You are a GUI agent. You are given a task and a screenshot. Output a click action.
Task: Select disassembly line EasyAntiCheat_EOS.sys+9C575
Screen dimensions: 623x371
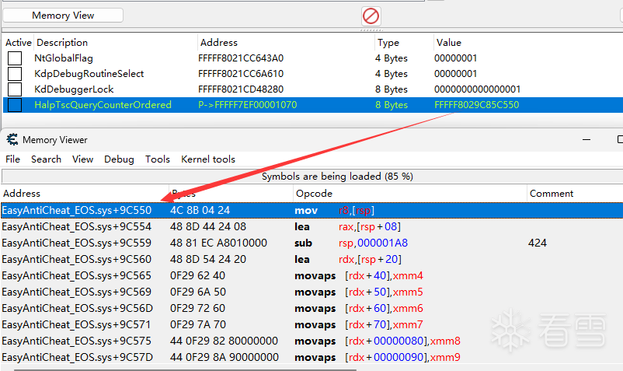311,341
